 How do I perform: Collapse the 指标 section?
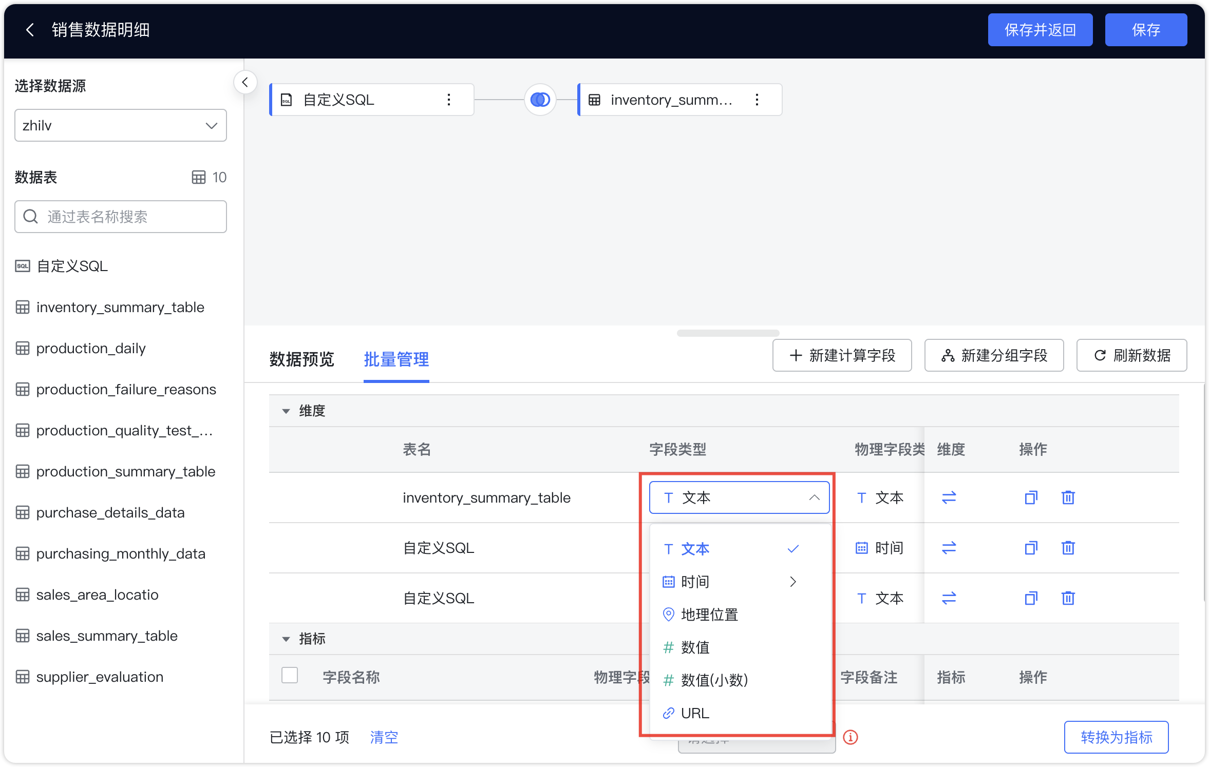tap(286, 639)
